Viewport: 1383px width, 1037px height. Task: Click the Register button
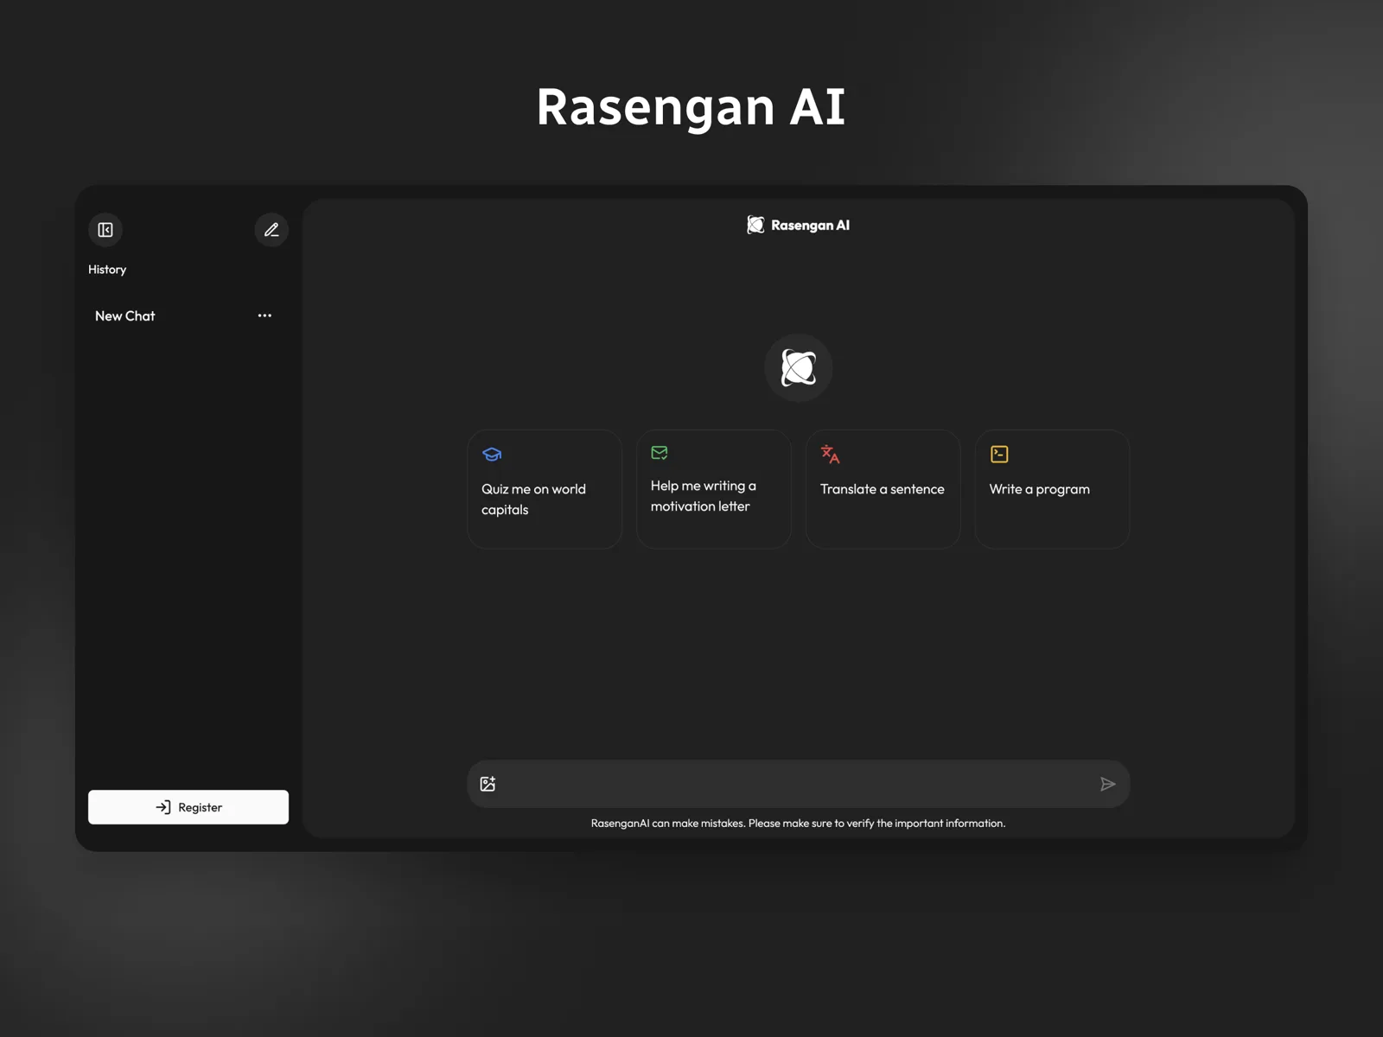coord(188,807)
